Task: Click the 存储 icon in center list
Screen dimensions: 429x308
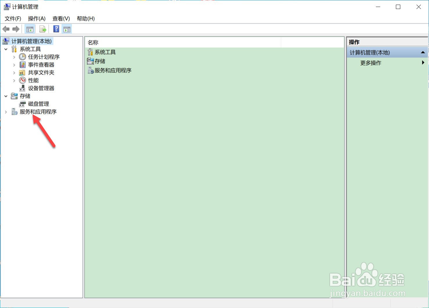Action: [90, 61]
